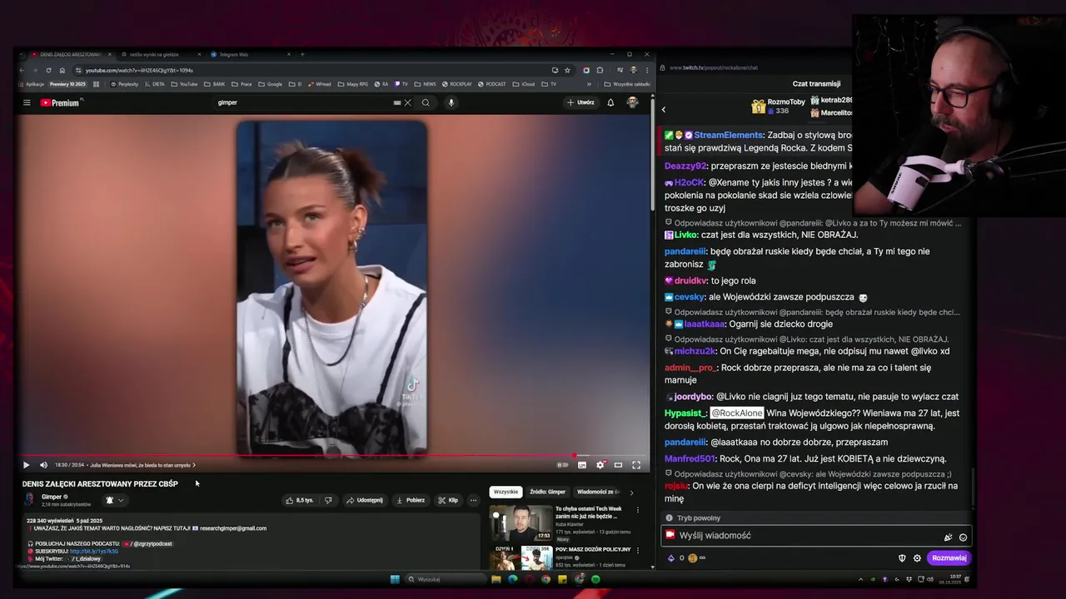Open YouTube account avatar menu

tap(632, 103)
